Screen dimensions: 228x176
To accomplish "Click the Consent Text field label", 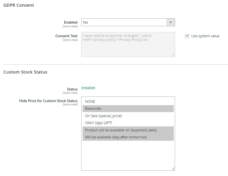I will tap(66, 36).
